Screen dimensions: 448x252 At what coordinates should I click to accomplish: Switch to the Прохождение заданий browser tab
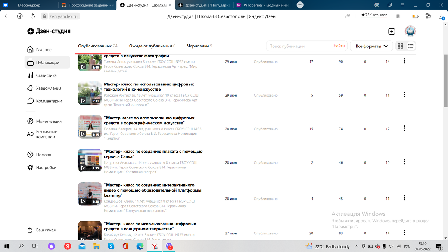pyautogui.click(x=88, y=5)
